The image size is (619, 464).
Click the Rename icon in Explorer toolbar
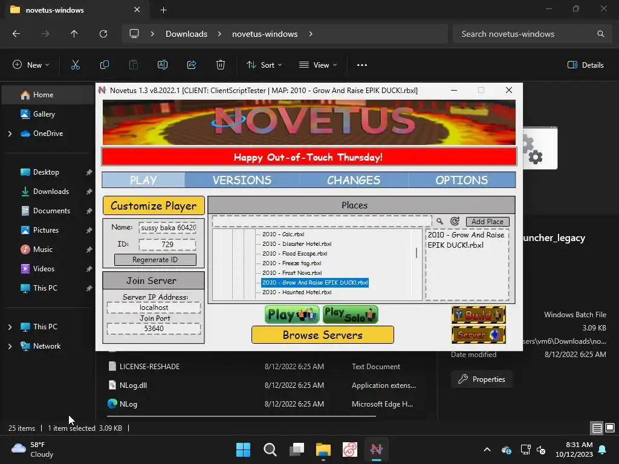pos(163,65)
